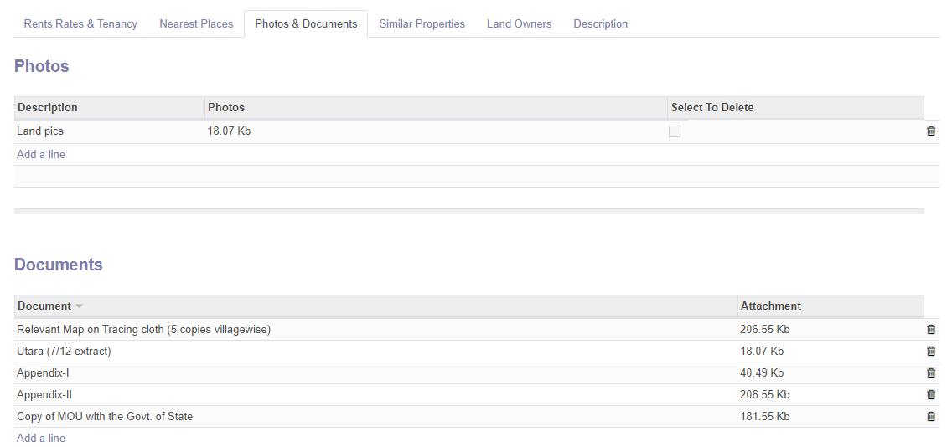Screen dimensions: 952x447
Task: Remove Copy of MOU document via trash
Action: click(931, 417)
